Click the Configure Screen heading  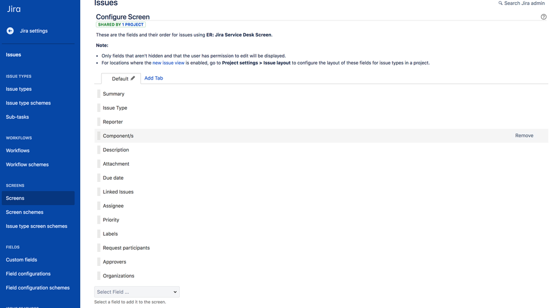pyautogui.click(x=122, y=17)
